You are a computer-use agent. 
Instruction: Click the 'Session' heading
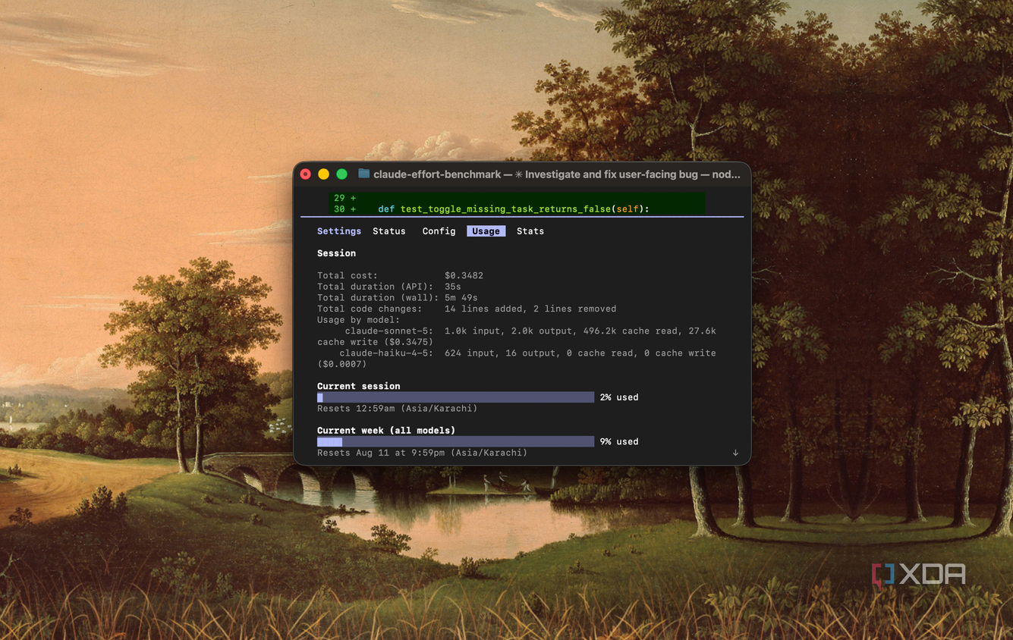click(x=336, y=253)
